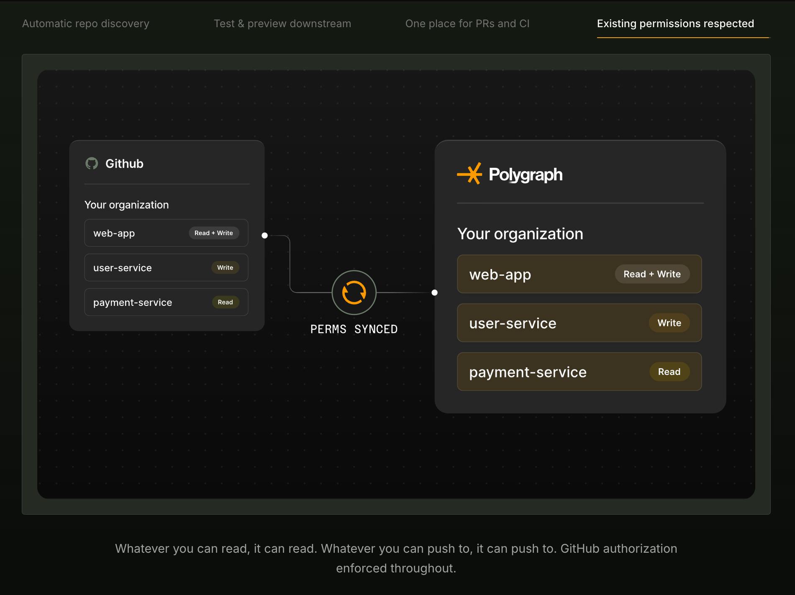Viewport: 795px width, 595px height.
Task: Click Read badge in Polygraph card
Action: pyautogui.click(x=669, y=372)
